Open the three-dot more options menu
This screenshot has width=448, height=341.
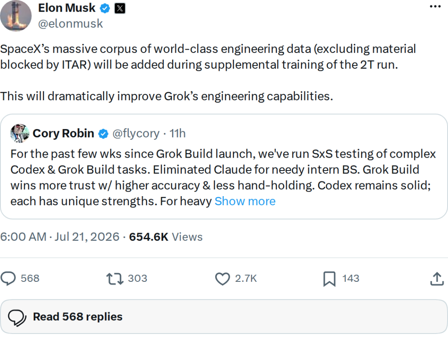[x=435, y=6]
